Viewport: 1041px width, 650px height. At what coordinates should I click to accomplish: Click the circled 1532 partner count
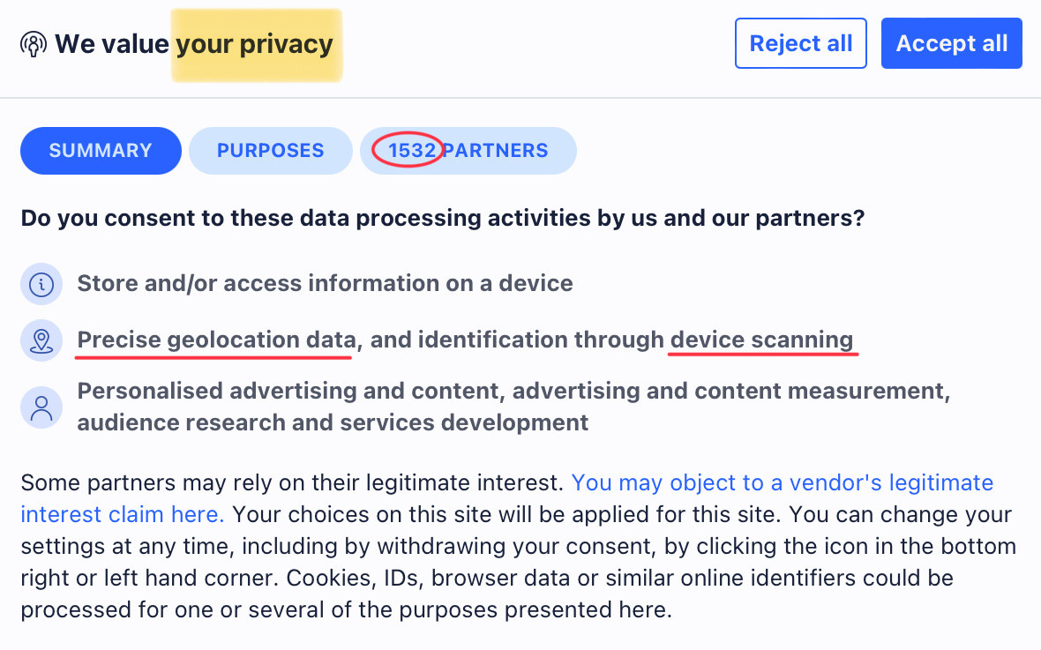tap(412, 151)
